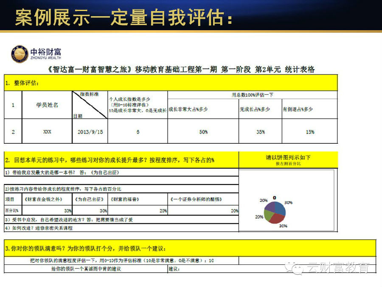Click the 用总数100%评估一下 merged header
382x287 pixels.
[x=253, y=95]
